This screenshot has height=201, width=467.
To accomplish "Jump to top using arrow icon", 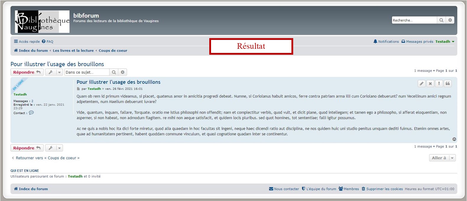I will pos(454,139).
